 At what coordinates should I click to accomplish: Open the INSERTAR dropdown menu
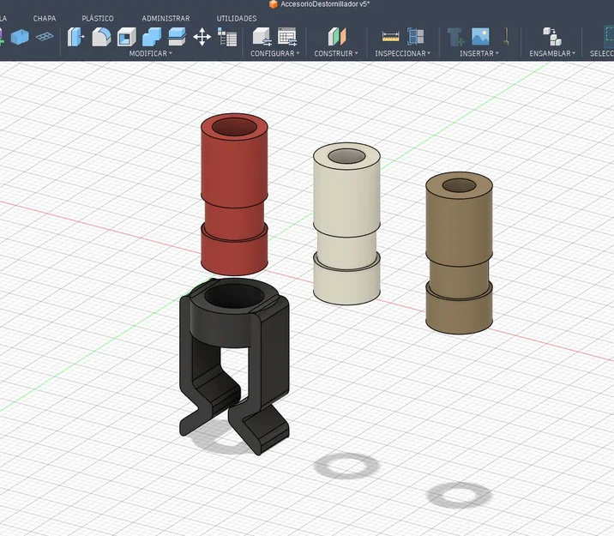pyautogui.click(x=479, y=53)
